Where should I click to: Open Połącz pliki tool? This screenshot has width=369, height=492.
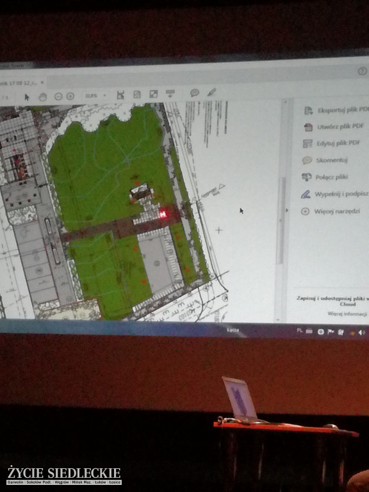325,177
